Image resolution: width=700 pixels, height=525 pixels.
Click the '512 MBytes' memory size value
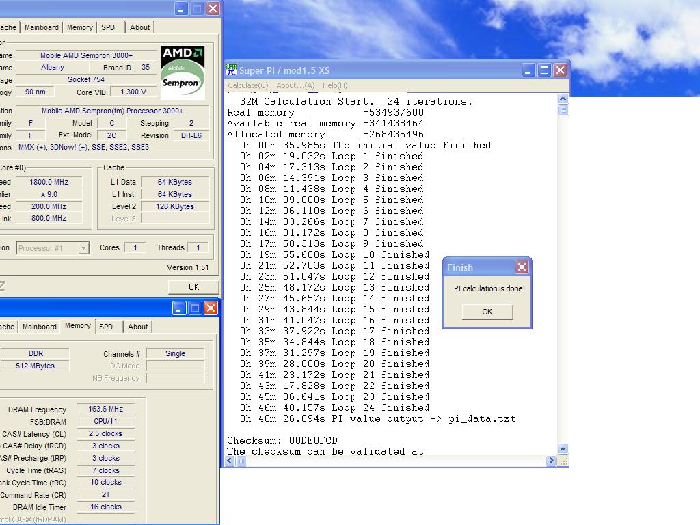(x=36, y=366)
